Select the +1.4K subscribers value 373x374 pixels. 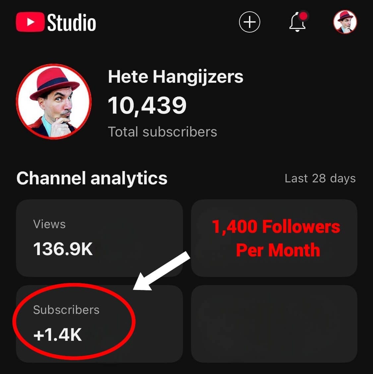pyautogui.click(x=57, y=334)
